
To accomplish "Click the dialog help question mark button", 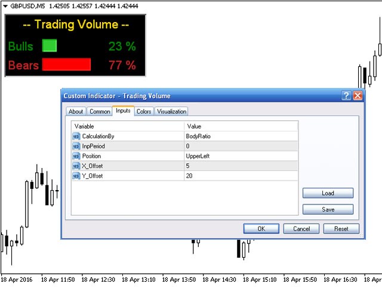I will click(x=346, y=96).
